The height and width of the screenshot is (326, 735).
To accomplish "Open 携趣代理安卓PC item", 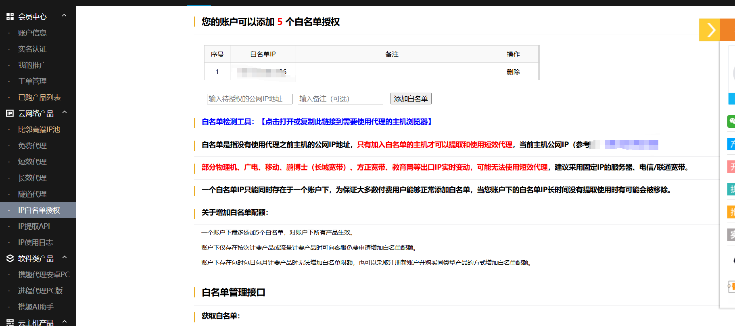I will (44, 274).
